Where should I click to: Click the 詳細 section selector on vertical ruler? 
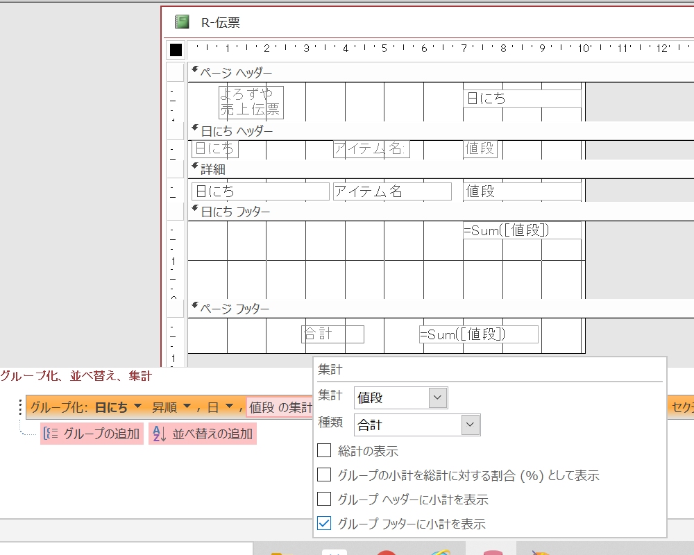click(x=176, y=169)
